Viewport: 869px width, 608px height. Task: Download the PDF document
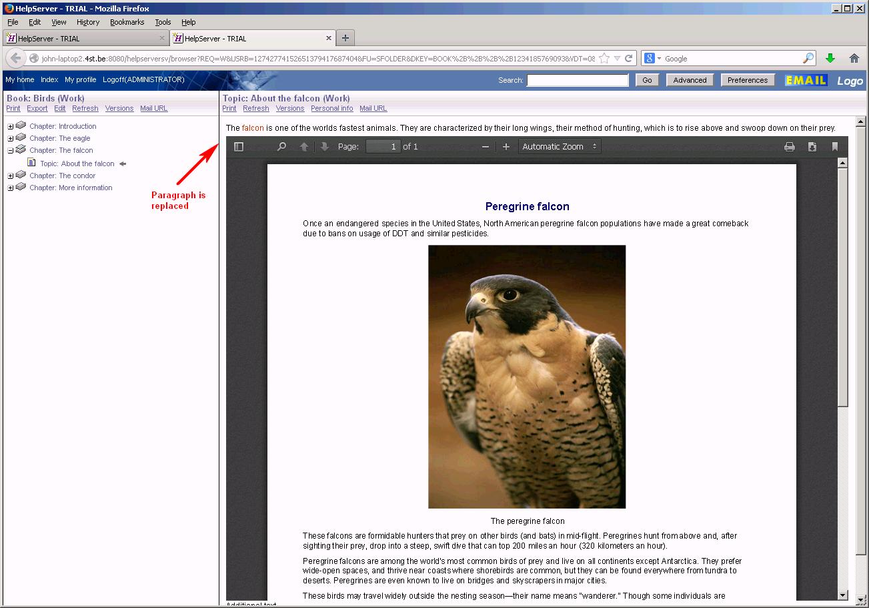coord(812,147)
